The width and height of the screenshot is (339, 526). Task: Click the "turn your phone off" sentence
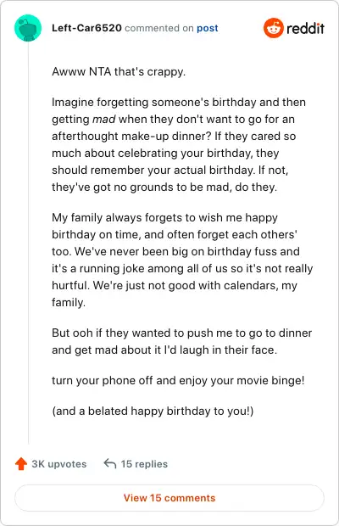coord(178,380)
